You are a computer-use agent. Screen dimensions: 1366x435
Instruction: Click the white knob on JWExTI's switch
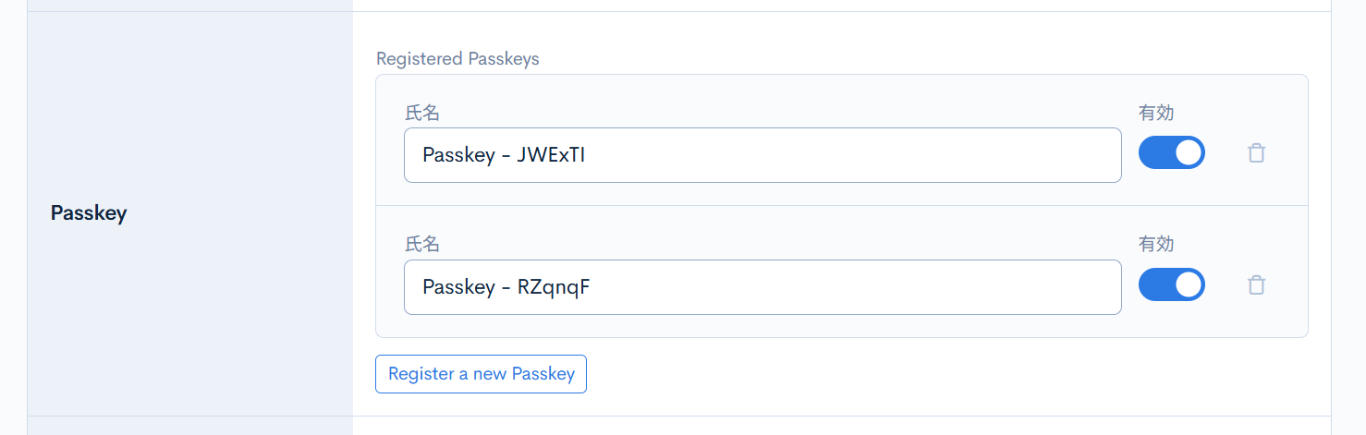(x=1189, y=152)
